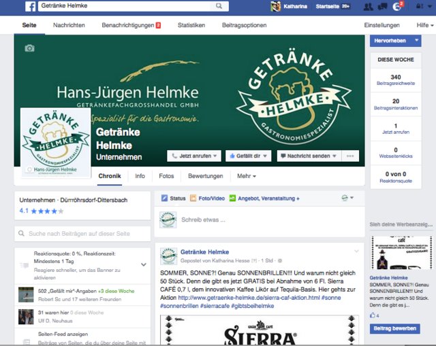
Task: Open the Statistiken menu item
Action: tap(191, 25)
